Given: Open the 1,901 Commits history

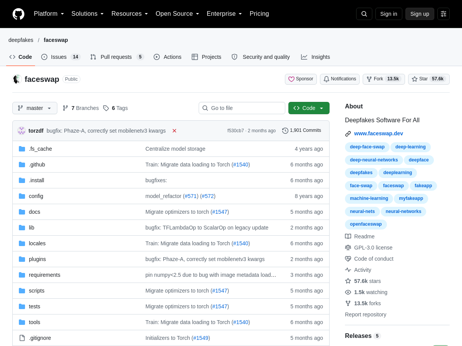Looking at the screenshot, I should coord(301,131).
